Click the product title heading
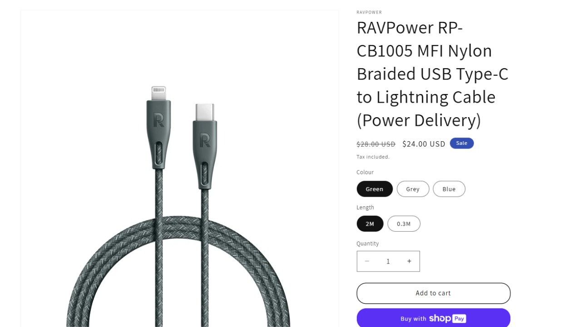 [433, 74]
